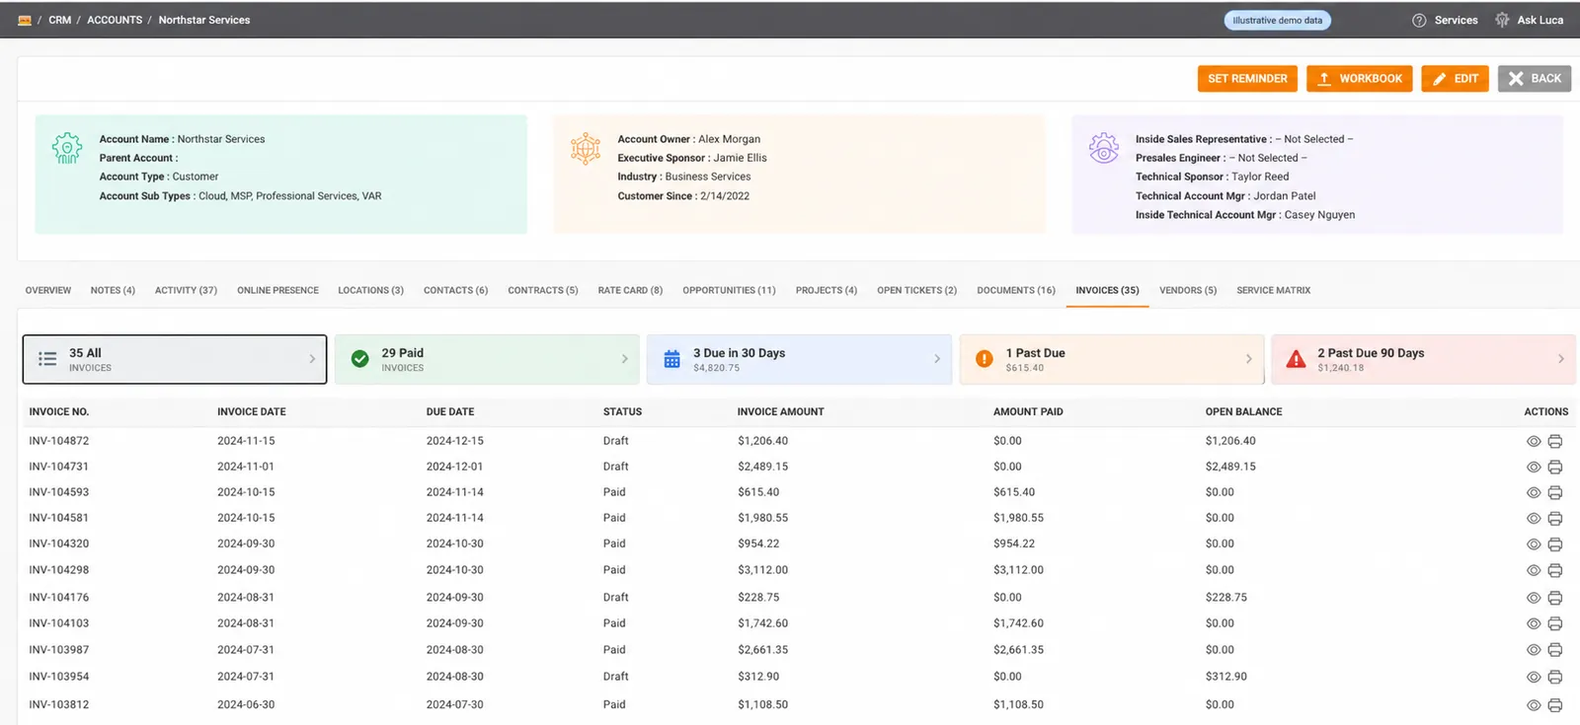View invoice INV-104320 with the eye icon
Screen dimensions: 1580x725
(x=1534, y=544)
